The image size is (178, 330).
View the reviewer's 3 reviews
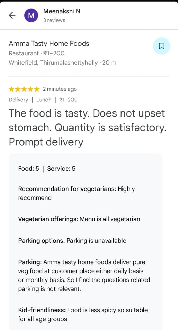[x=54, y=20]
